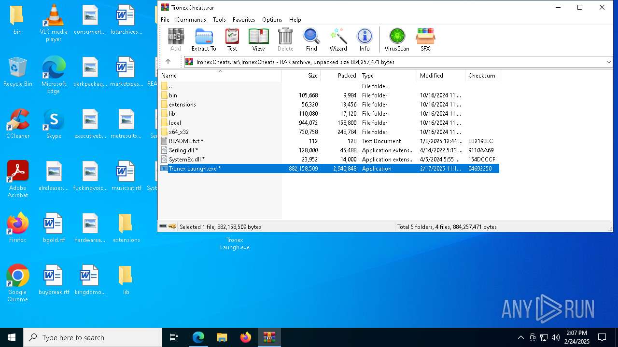618x347 pixels.
Task: Show archive Info icon
Action: pyautogui.click(x=365, y=40)
